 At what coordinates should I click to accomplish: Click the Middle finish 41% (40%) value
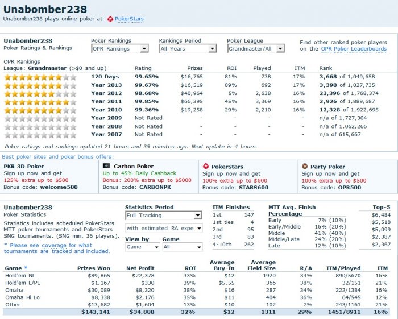tap(330, 233)
